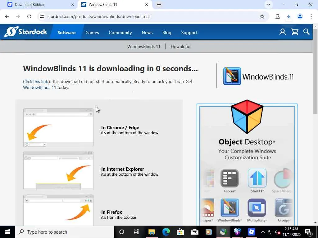Click the Firefox instruction thumbnail
The width and height of the screenshot is (318, 238).
coord(58,210)
